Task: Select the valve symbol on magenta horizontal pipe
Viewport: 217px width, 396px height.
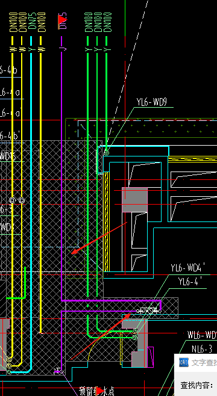Action: coord(149,311)
